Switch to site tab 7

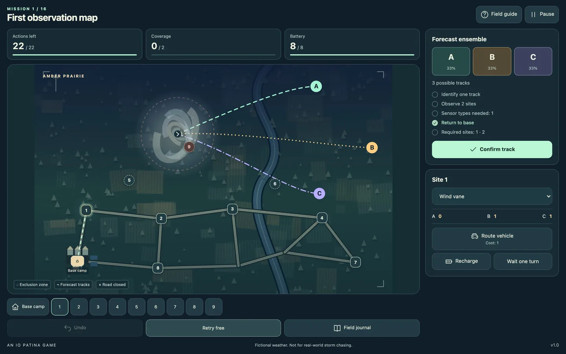pyautogui.click(x=175, y=307)
